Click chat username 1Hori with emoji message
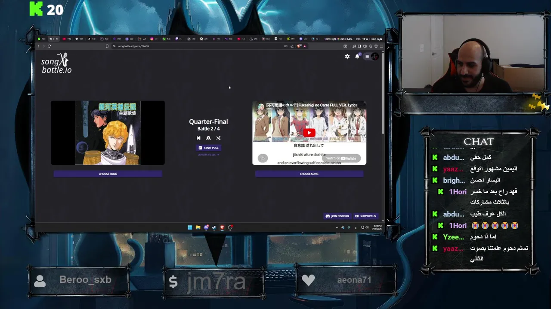This screenshot has height=309, width=551. [x=458, y=226]
